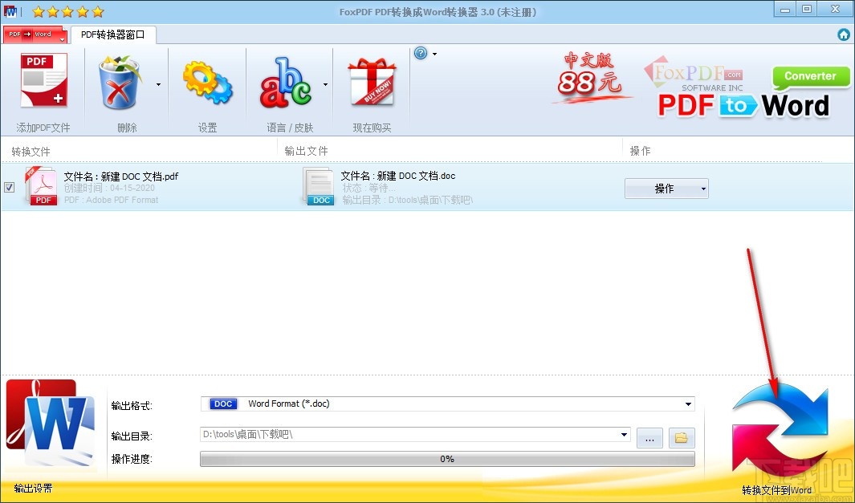Click the 输出目录 path text in the file row
855x503 pixels.
pyautogui.click(x=407, y=200)
